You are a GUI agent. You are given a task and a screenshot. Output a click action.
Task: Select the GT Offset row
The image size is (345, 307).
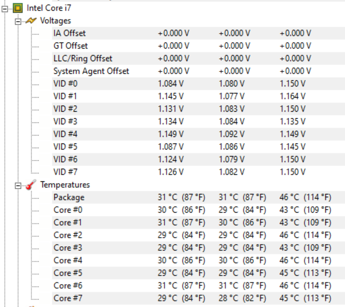point(198,46)
